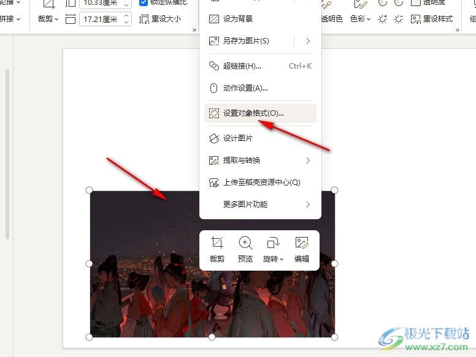Click the decrease brightness sun icon
Image resolution: width=476 pixels, height=357 pixels.
pos(398,20)
